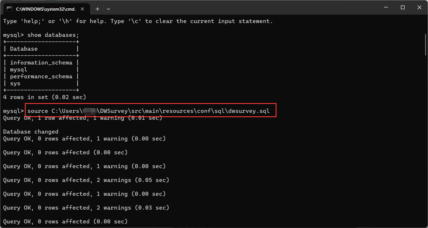Image resolution: width=428 pixels, height=228 pixels.
Task: Select the information_schema database name
Action: click(41, 62)
